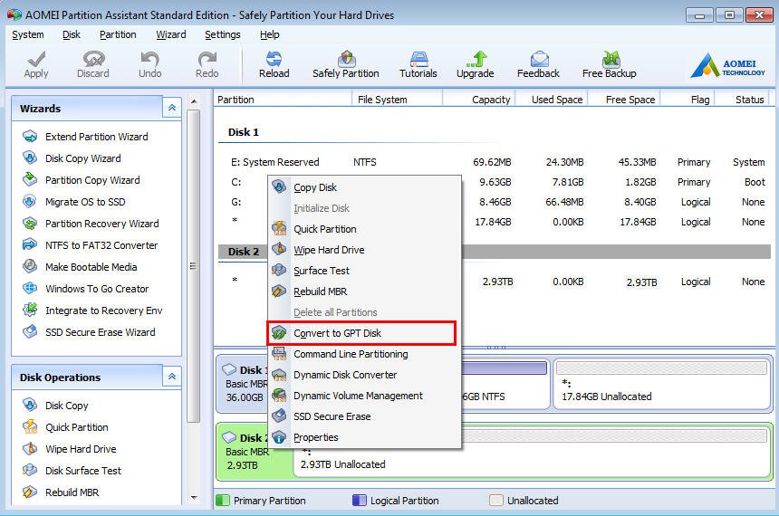Open the System menu

point(28,34)
